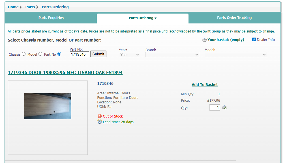Open the 1719346 DOOR product title link
The height and width of the screenshot is (163, 287).
(x=65, y=73)
